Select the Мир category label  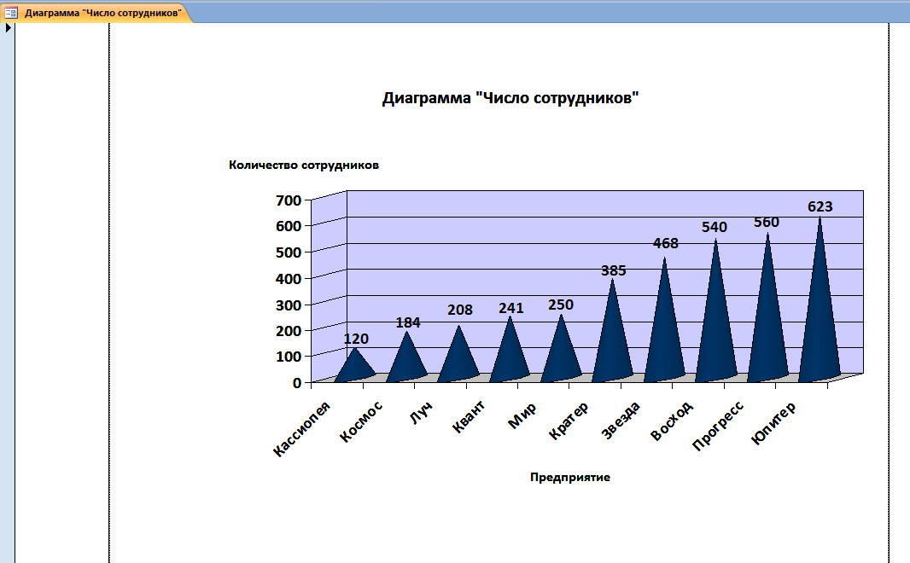coord(522,415)
